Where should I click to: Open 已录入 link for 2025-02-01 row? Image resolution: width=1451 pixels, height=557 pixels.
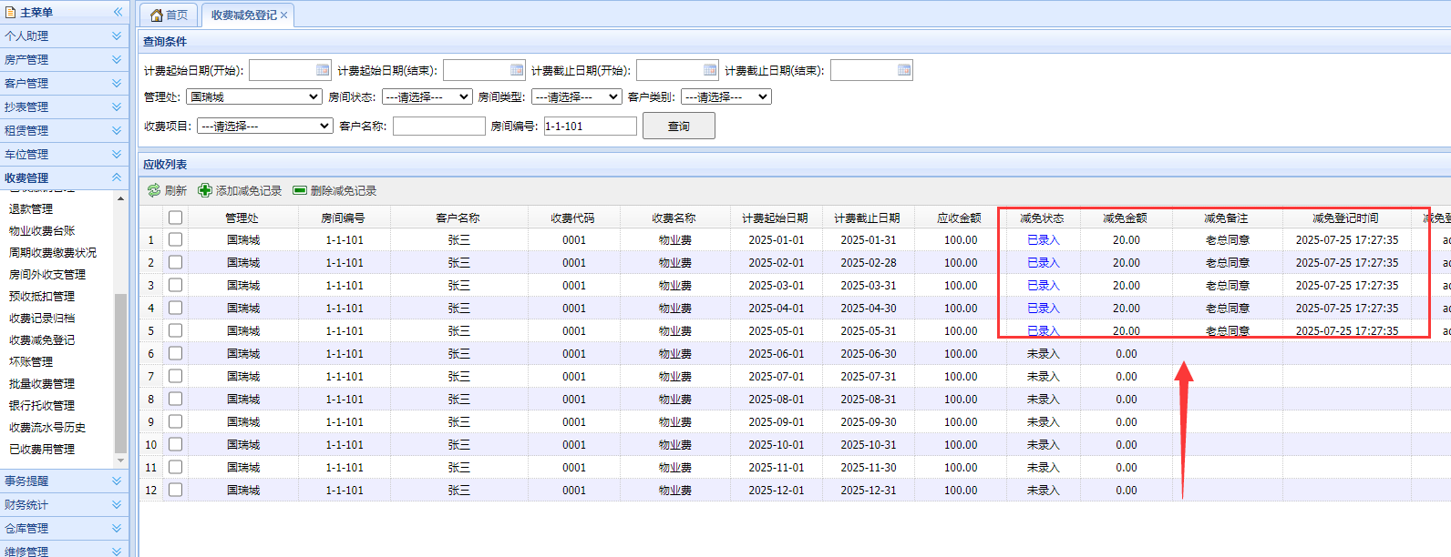pyautogui.click(x=1044, y=263)
